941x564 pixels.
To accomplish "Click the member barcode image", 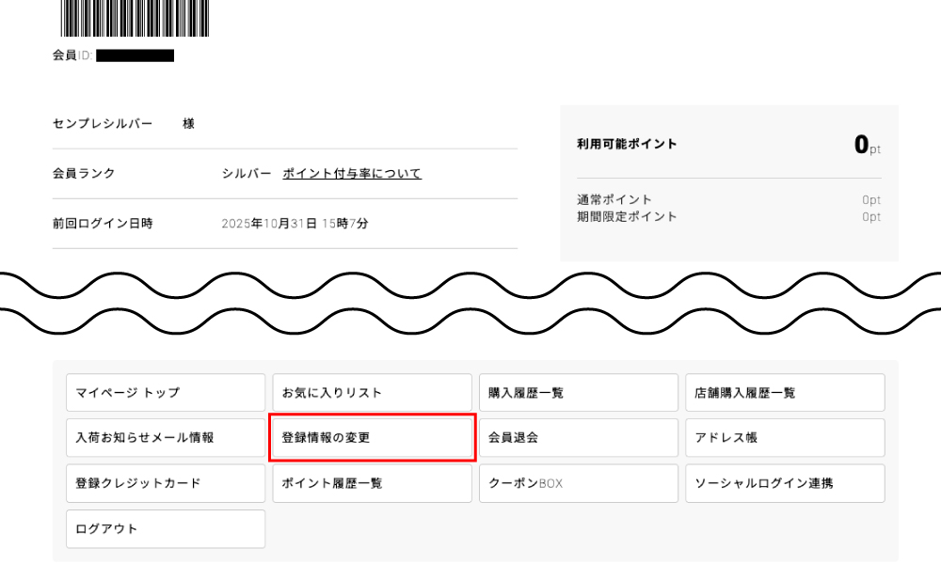I will click(136, 18).
